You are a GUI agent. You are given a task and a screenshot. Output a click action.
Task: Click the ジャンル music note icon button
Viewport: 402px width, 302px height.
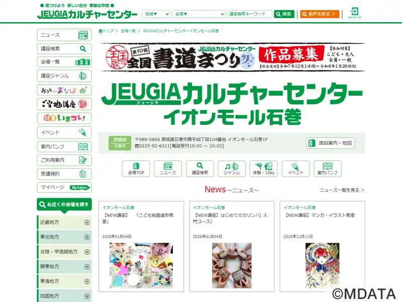(x=232, y=169)
